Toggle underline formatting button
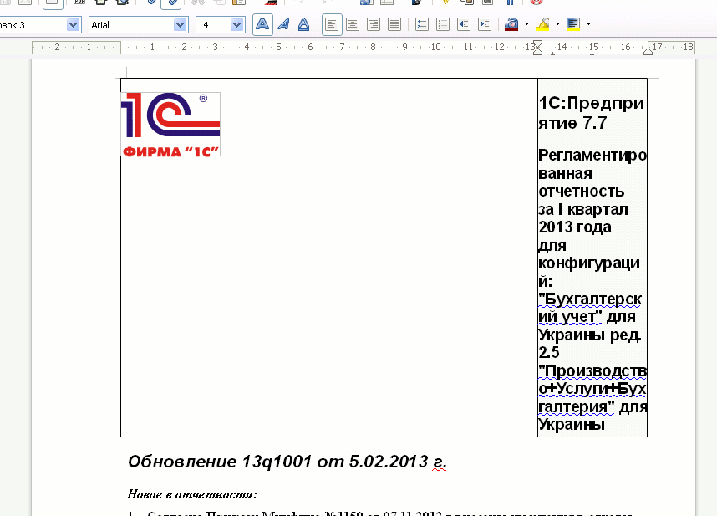Viewport: 717px width, 516px height. pyautogui.click(x=304, y=25)
